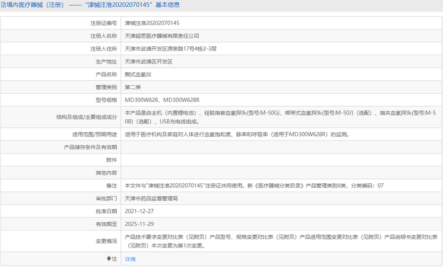443x267 pixels.
Task: Click 天津超思医疗器械有限责任公司 company name
Action: 162,36
